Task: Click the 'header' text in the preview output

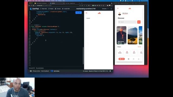Action: [x=88, y=18]
